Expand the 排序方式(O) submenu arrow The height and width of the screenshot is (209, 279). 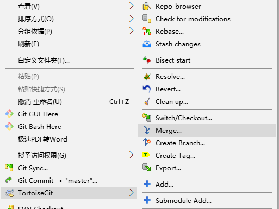click(x=132, y=19)
